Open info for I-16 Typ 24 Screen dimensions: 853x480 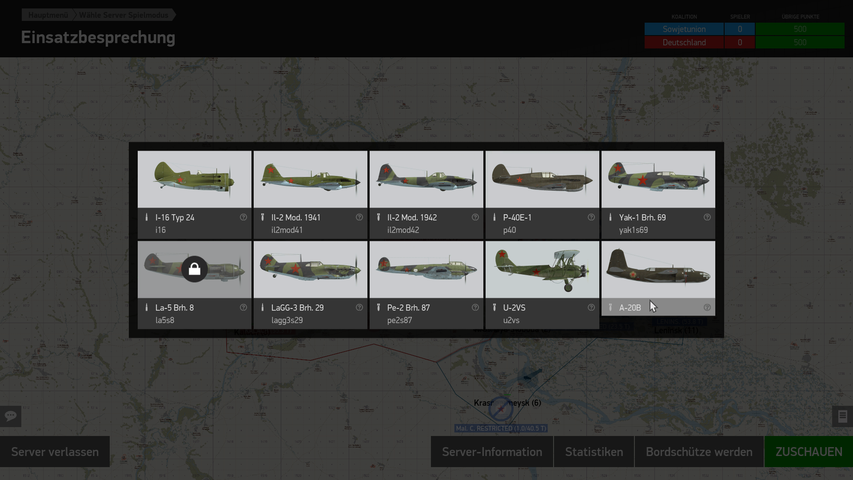243,217
